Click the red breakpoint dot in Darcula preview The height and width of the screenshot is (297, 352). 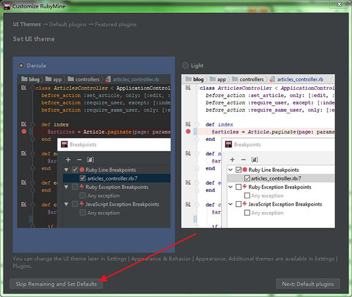coord(24,131)
